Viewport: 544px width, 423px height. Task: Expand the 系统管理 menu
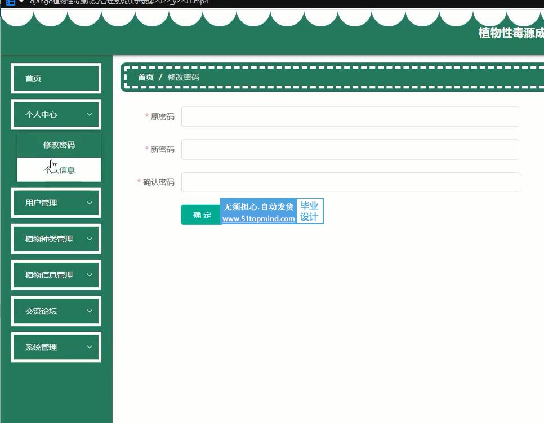(x=56, y=347)
